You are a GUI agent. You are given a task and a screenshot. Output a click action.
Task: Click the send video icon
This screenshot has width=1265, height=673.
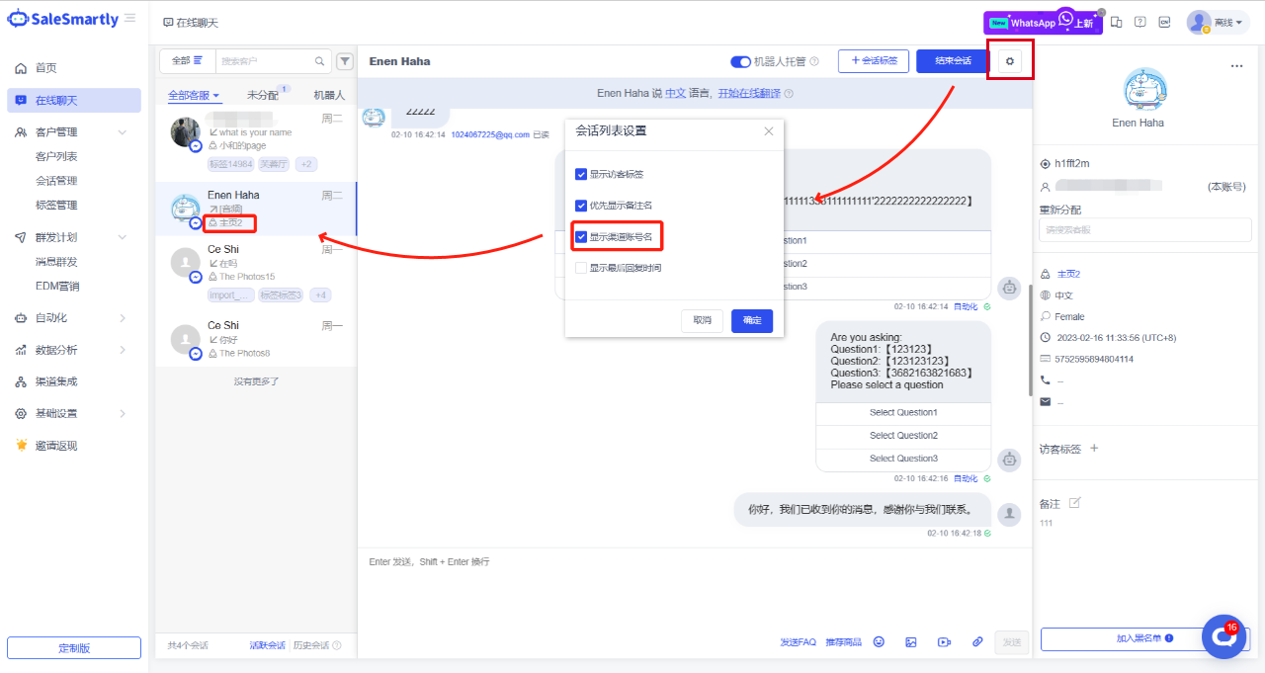pos(944,642)
